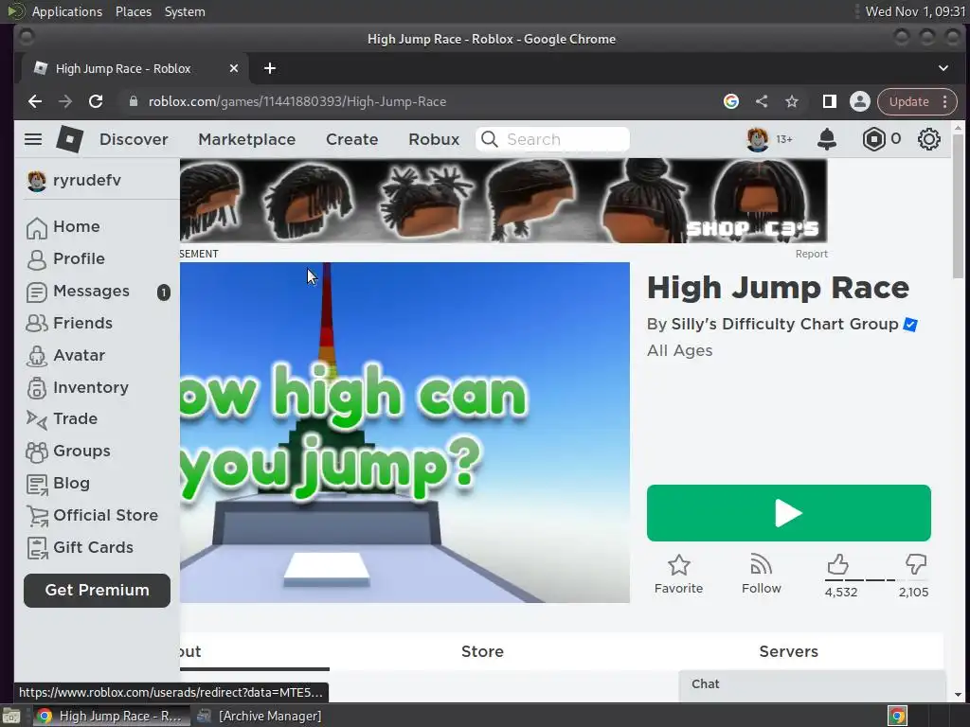Click the Roblox logo icon

pos(69,139)
